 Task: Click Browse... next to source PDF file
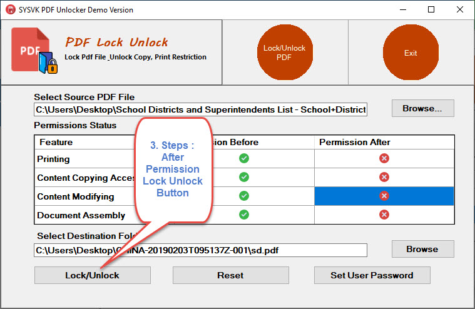pos(422,108)
